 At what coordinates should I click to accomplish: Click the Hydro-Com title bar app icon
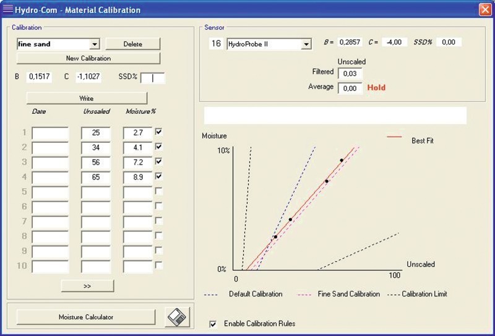(x=7, y=9)
